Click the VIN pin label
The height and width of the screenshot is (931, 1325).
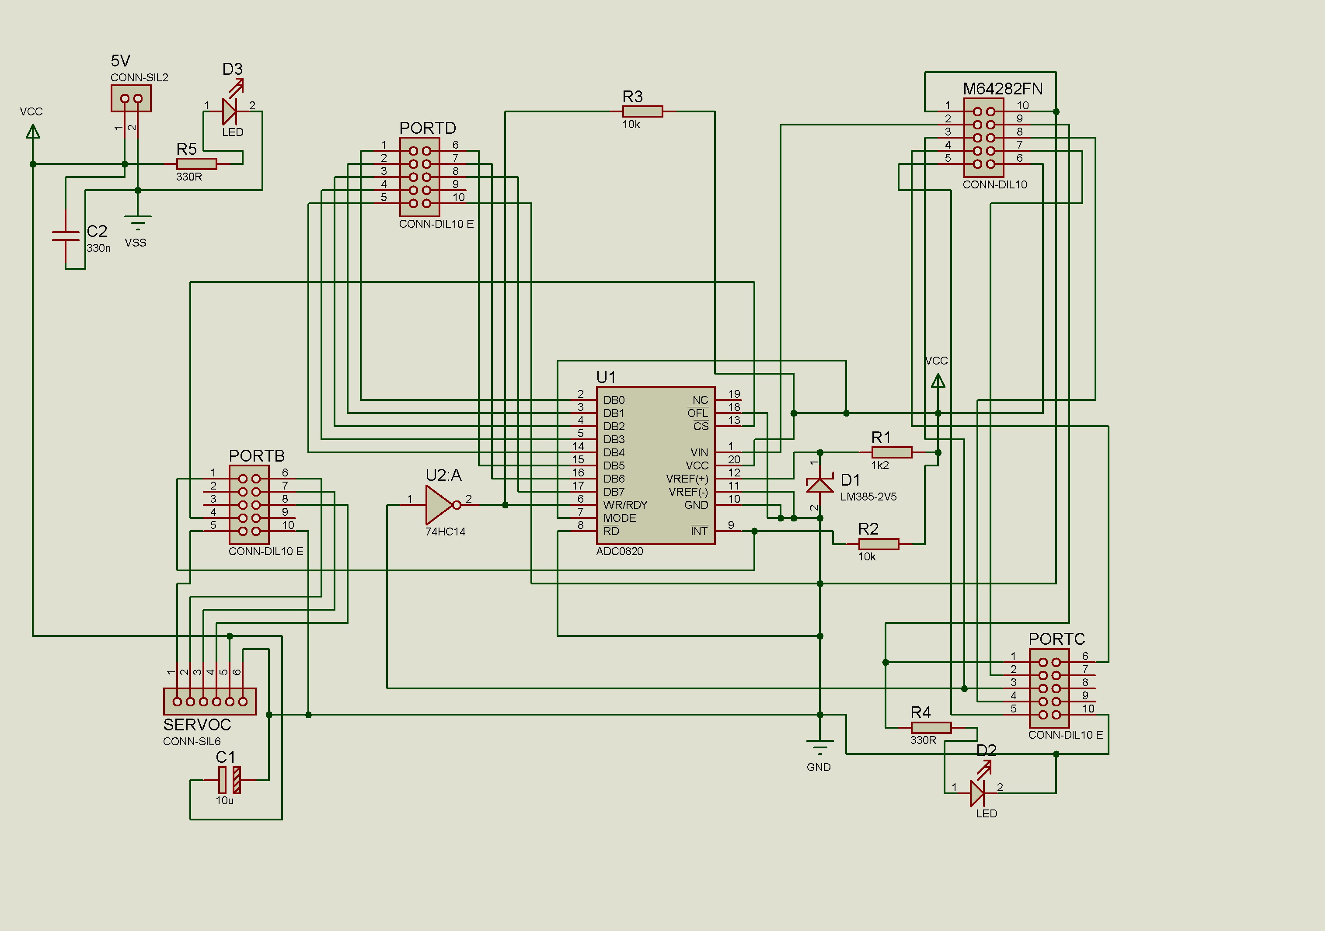(699, 452)
